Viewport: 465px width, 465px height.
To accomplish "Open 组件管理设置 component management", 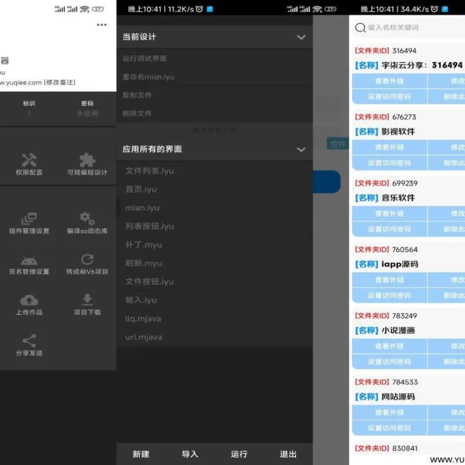I will 29,223.
